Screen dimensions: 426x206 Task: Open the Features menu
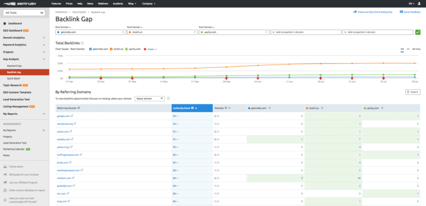pos(56,4)
